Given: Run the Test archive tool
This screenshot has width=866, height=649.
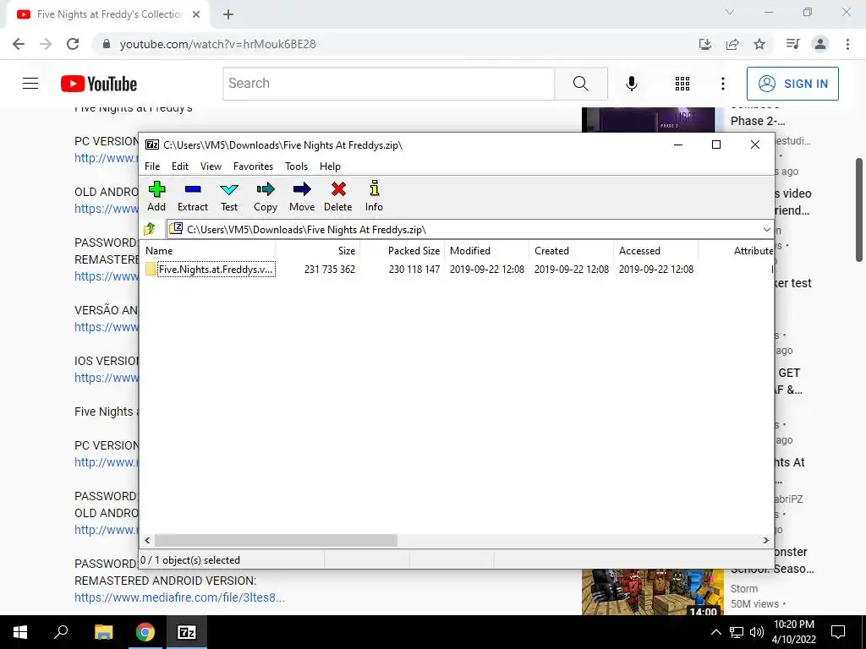Looking at the screenshot, I should [229, 196].
